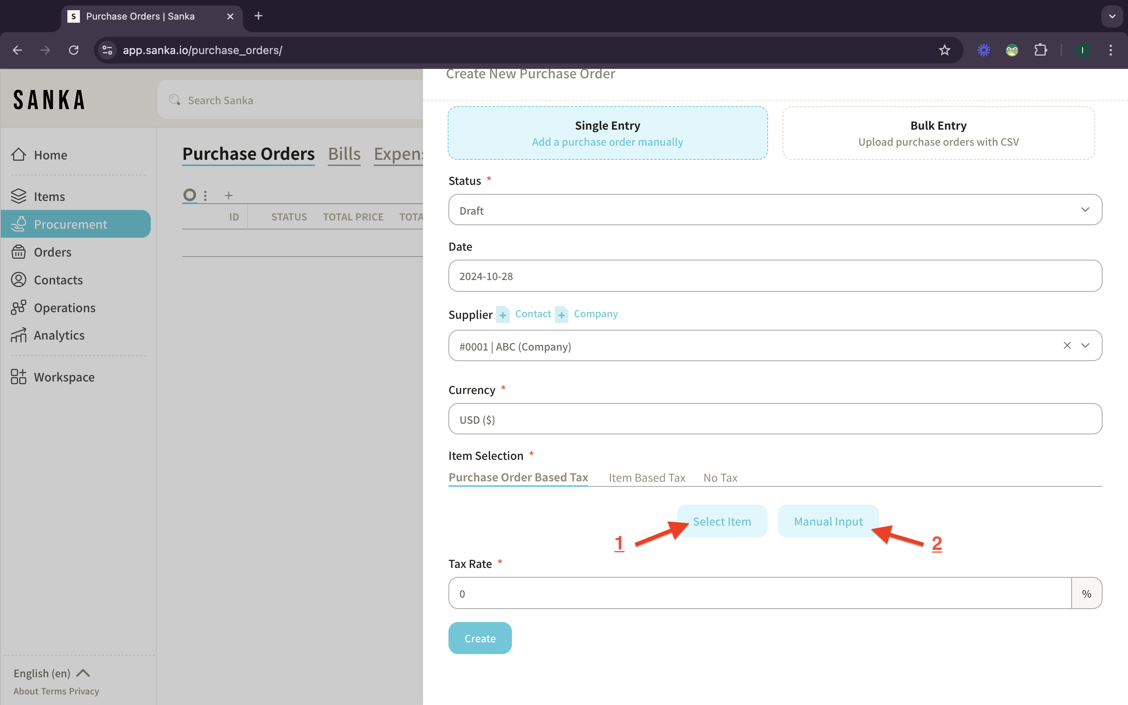Open Contacts person icon

19,280
